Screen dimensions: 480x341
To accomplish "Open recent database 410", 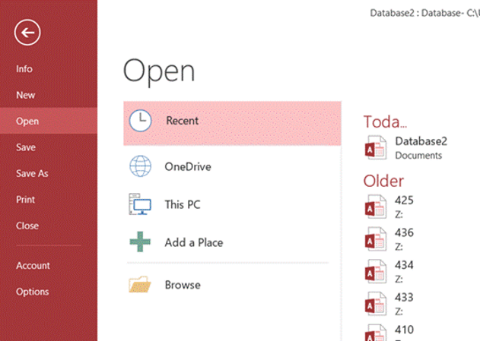I will click(x=404, y=330).
